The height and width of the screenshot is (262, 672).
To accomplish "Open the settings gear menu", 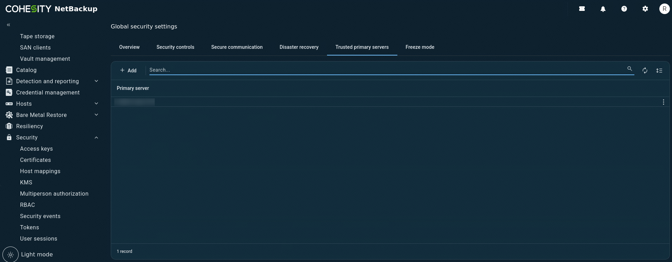I will pos(645,9).
